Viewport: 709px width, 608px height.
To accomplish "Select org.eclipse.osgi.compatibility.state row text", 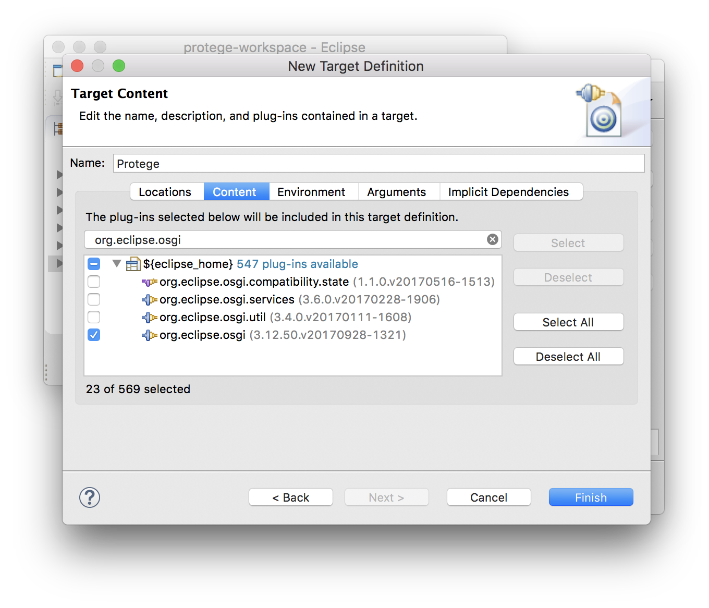I will (x=327, y=282).
